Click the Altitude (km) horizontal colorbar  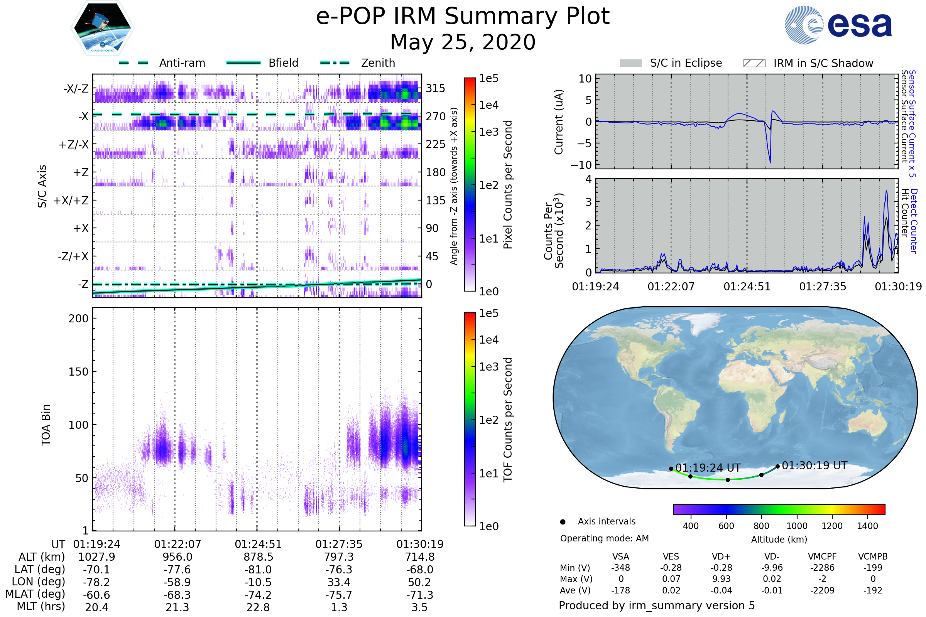click(x=779, y=509)
